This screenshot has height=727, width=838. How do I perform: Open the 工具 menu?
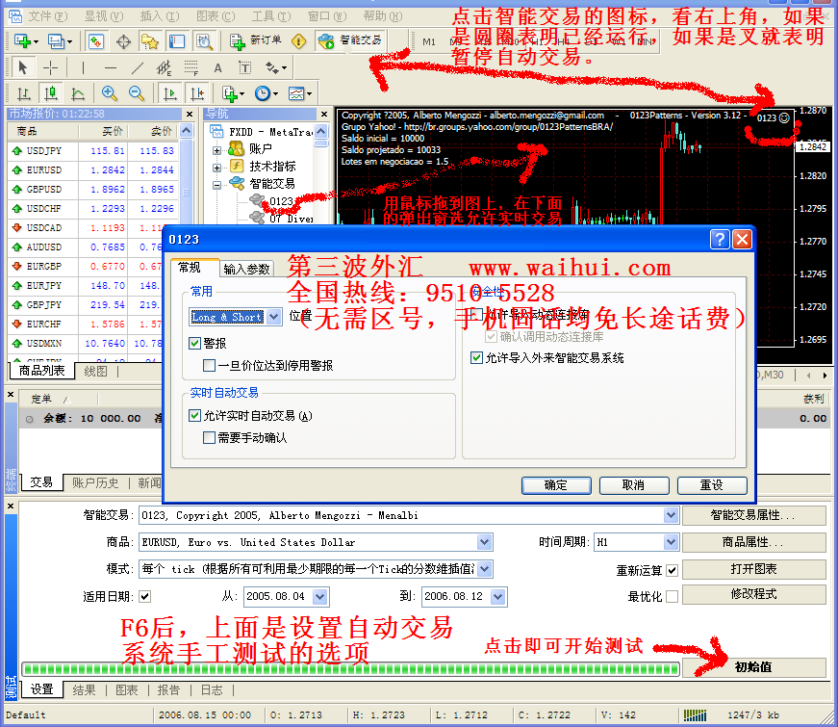(271, 16)
